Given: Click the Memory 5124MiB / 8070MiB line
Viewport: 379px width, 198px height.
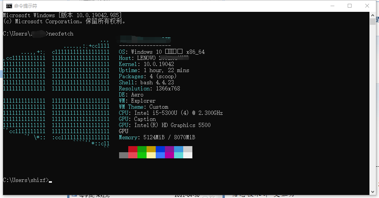Looking at the screenshot, I should [157, 137].
